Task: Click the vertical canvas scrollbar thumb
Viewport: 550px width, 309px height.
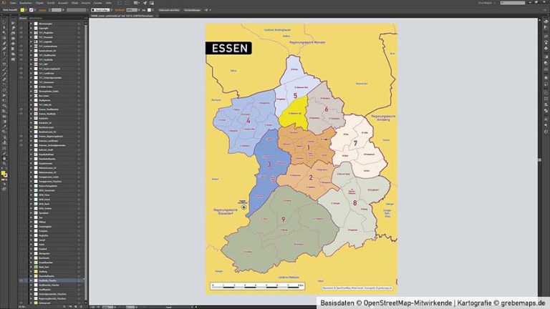Action: pos(539,160)
